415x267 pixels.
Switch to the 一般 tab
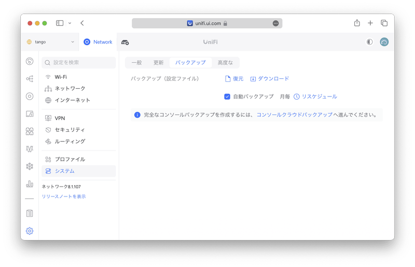[x=136, y=63]
